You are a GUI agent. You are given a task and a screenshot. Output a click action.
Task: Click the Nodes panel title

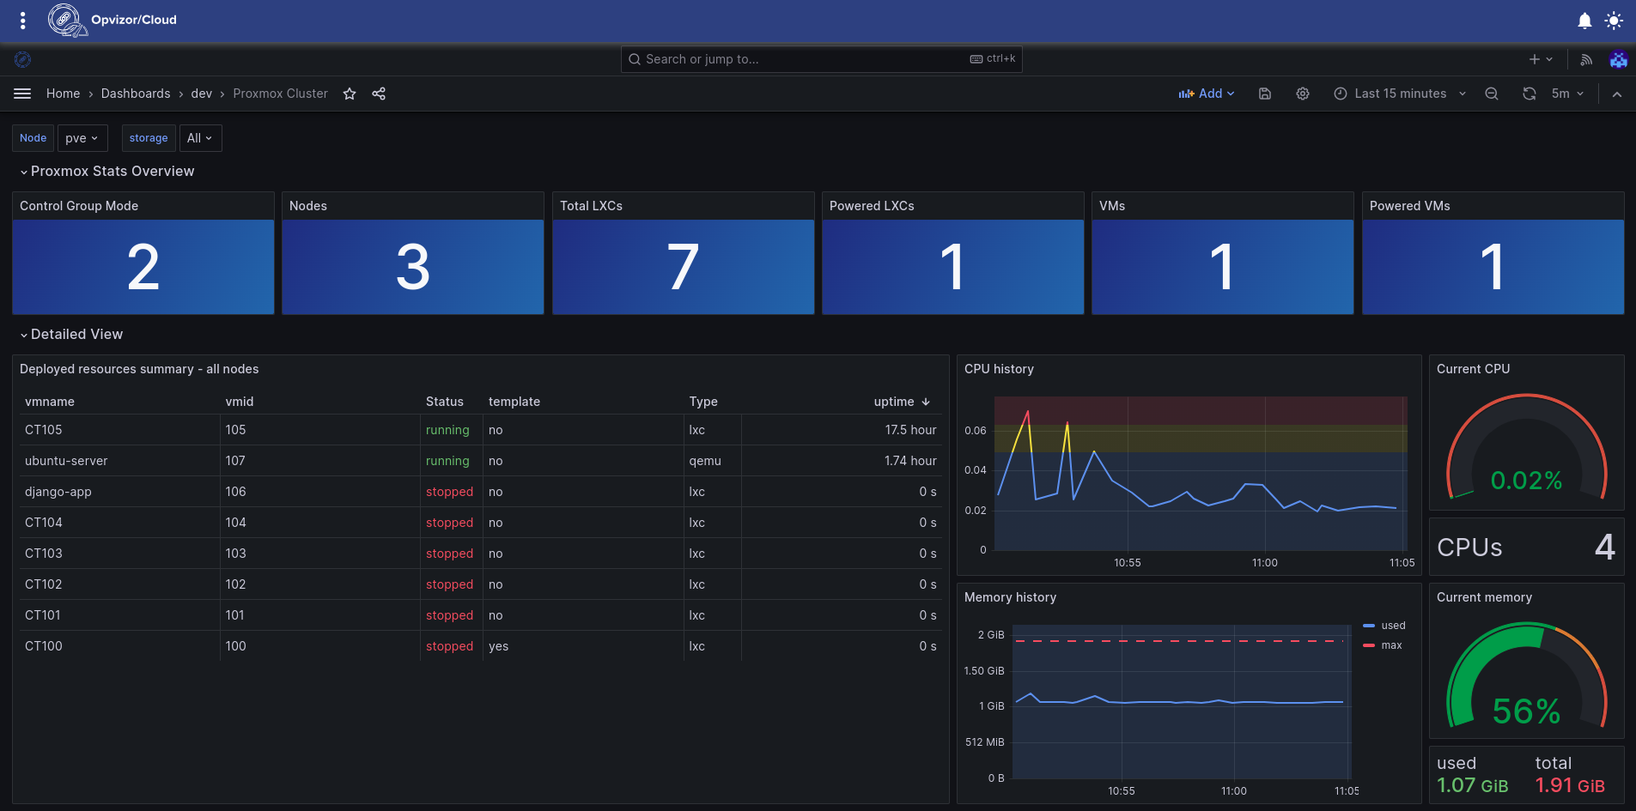[308, 206]
